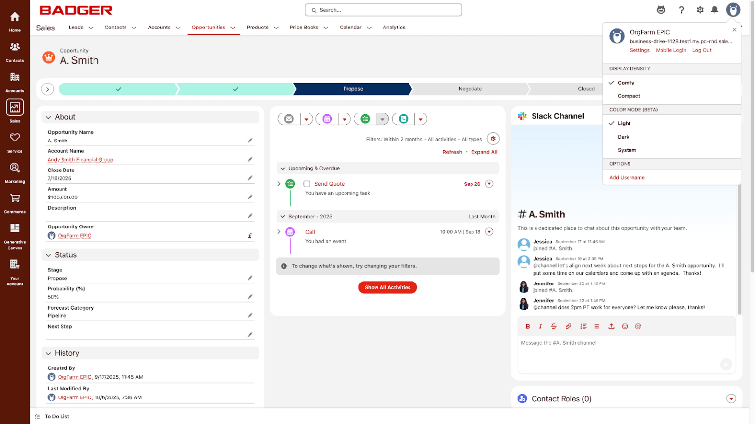The image size is (755, 424).
Task: Open the dropdown next to the Send Quote task
Action: [489, 184]
